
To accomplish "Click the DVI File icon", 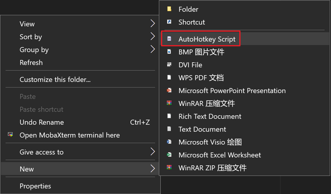I will (169, 64).
